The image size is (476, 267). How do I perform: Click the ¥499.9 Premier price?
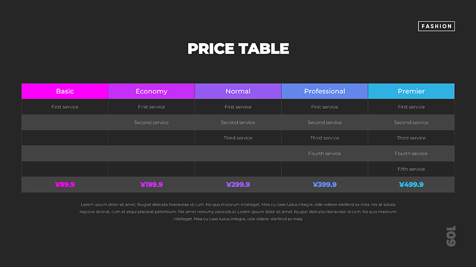(411, 185)
